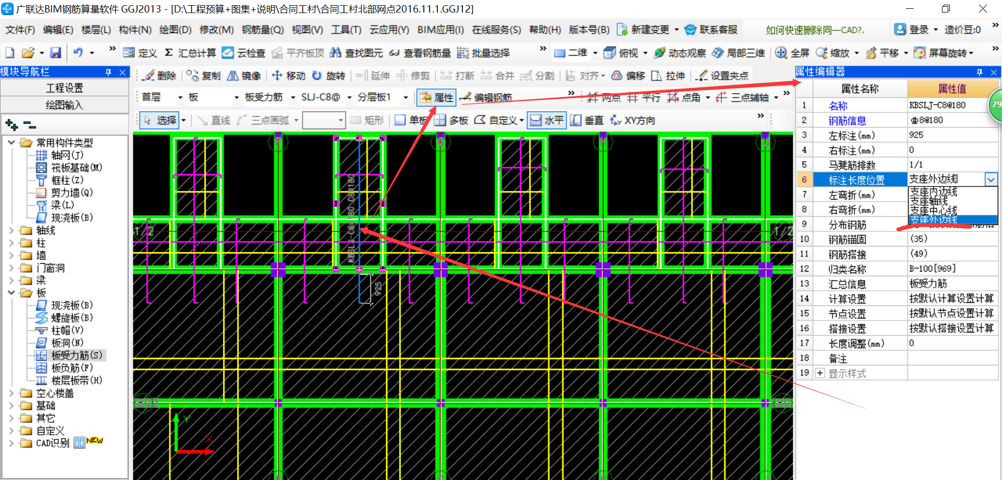
Task: Click the New file icon
Action: tap(9, 53)
